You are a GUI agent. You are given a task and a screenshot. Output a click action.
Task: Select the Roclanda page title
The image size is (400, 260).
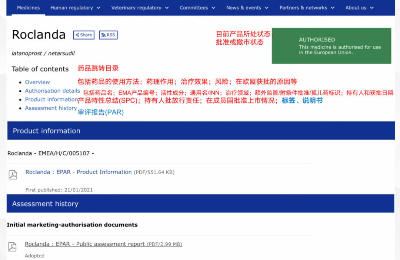(x=39, y=35)
